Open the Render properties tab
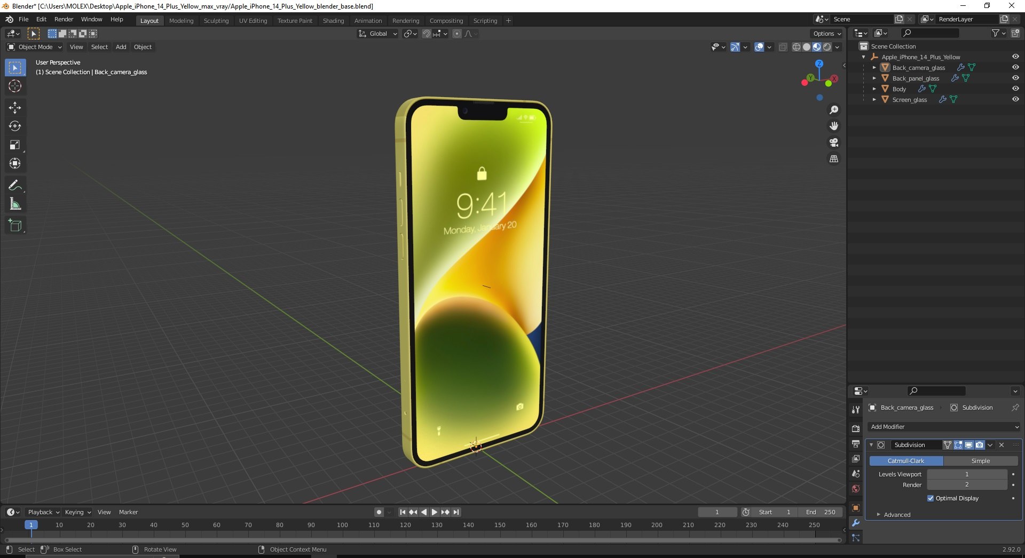 [856, 428]
